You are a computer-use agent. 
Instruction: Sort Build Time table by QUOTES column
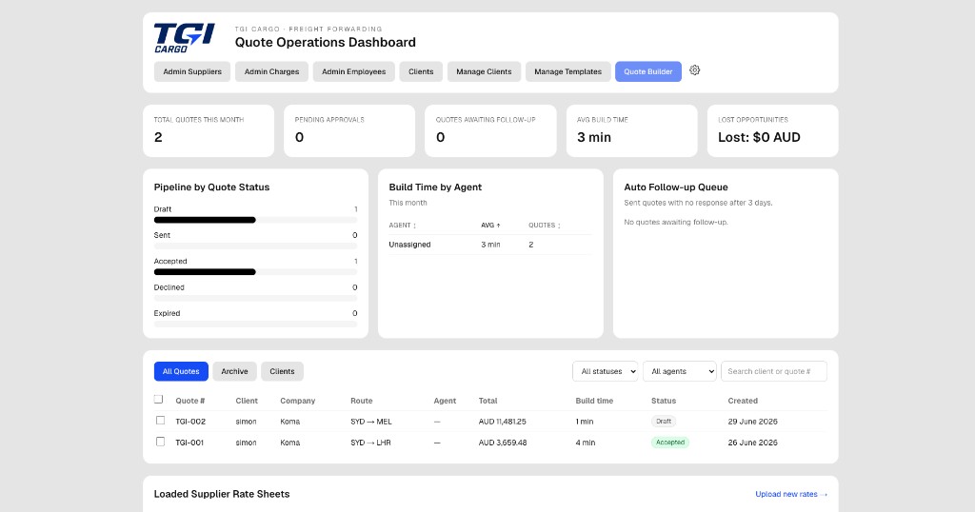point(545,225)
